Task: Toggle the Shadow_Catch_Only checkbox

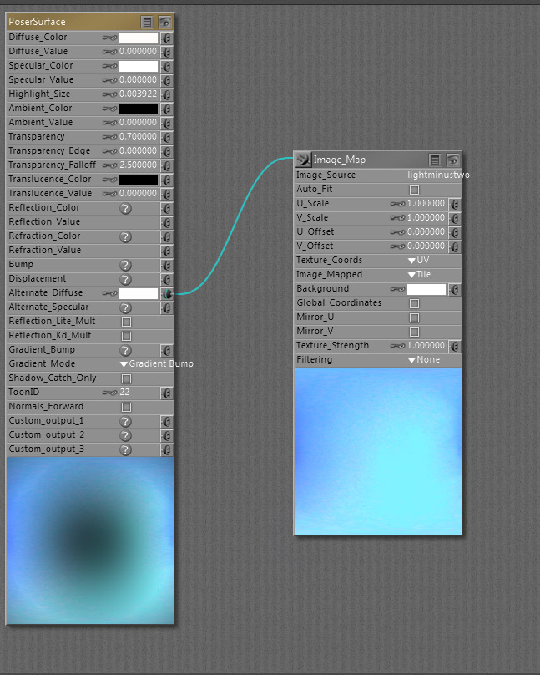Action: [x=126, y=378]
